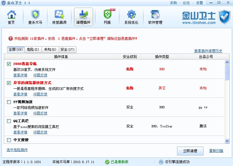Click the 云引擎连接成功 status text

click(x=177, y=162)
